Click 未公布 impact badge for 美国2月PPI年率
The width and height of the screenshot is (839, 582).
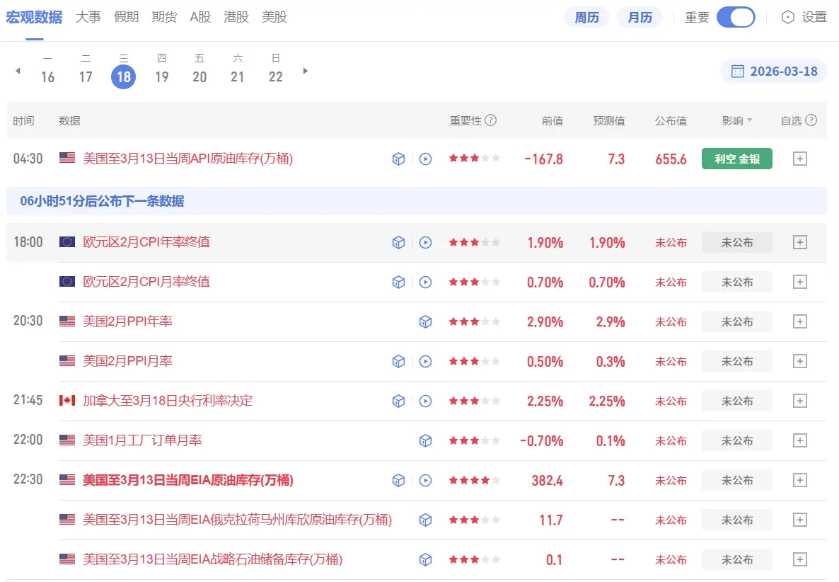click(737, 321)
